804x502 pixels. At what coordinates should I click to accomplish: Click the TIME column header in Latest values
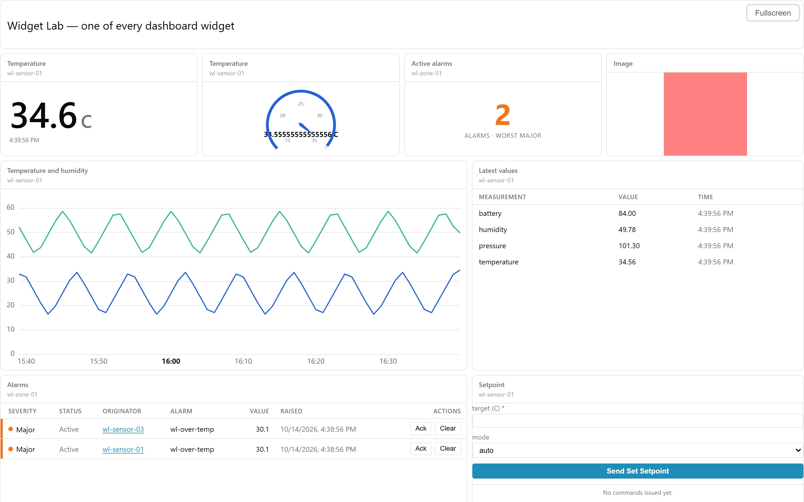pyautogui.click(x=705, y=197)
